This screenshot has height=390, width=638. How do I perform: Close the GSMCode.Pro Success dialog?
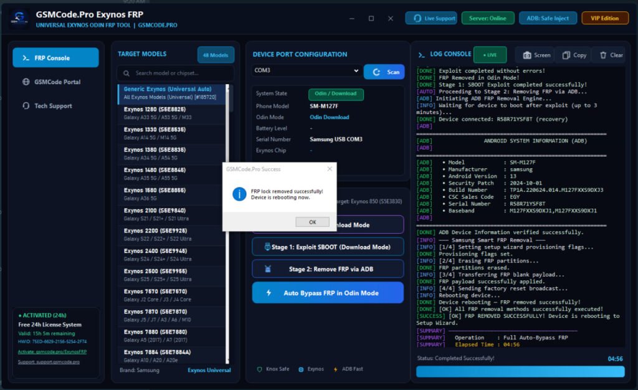pyautogui.click(x=330, y=169)
